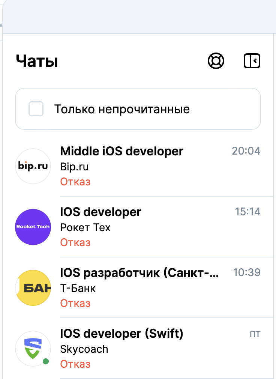Click the Bip.ru company name
The width and height of the screenshot is (276, 379).
(74, 167)
